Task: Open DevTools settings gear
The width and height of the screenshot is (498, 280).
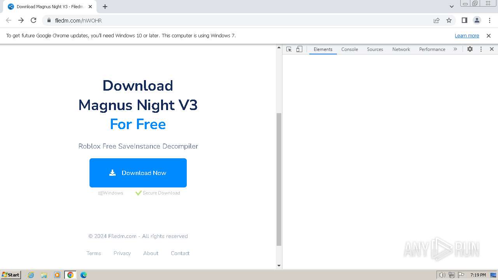Action: click(470, 49)
